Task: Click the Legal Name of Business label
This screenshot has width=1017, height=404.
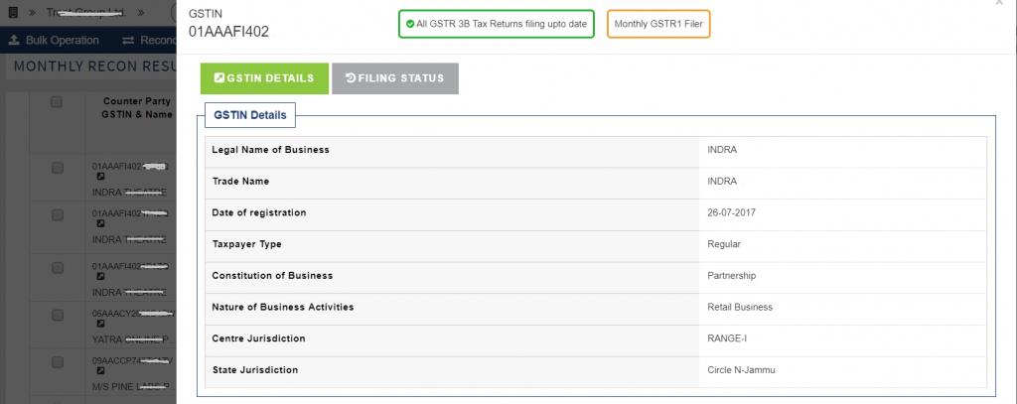Action: [x=270, y=150]
